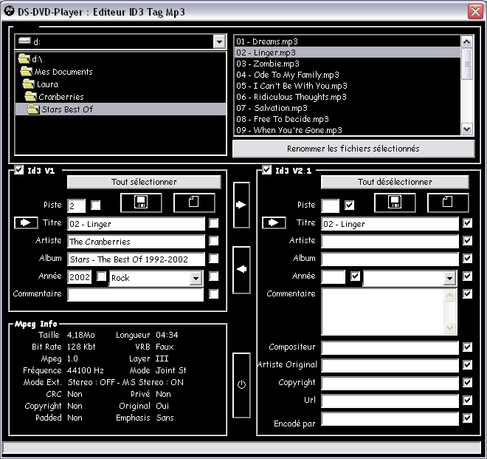Open the d: drive dropdown

click(219, 42)
